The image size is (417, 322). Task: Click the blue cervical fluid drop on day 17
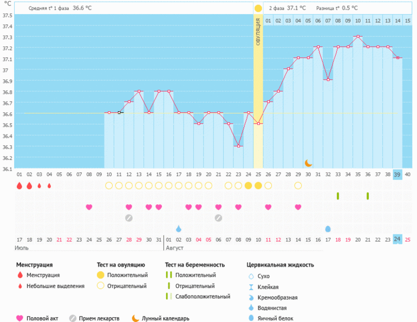(179, 229)
